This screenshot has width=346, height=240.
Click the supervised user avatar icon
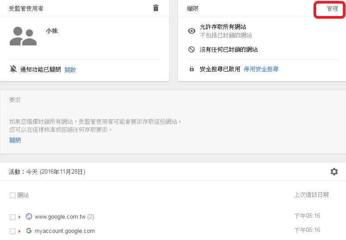point(23,36)
